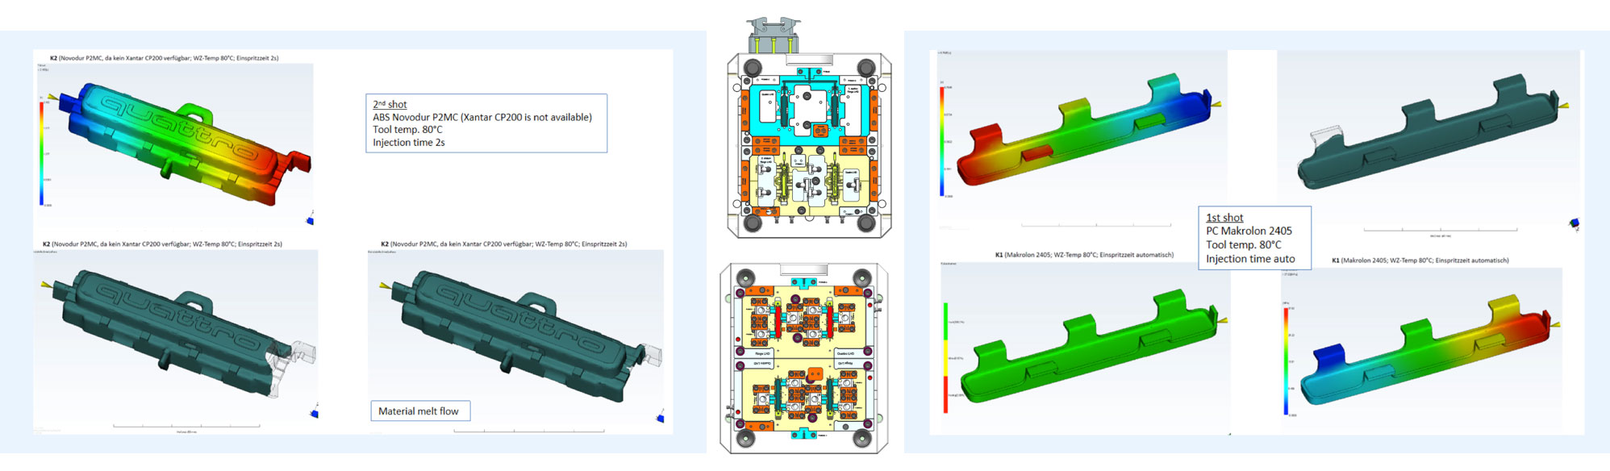The height and width of the screenshot is (471, 1610).
Task: Click the orientation cube in the top-right K1 view
Action: (1574, 223)
